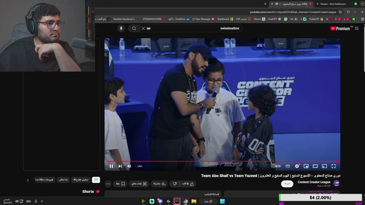Open the YouTube guide hamburger menu
This screenshot has width=365, height=205.
click(356, 28)
